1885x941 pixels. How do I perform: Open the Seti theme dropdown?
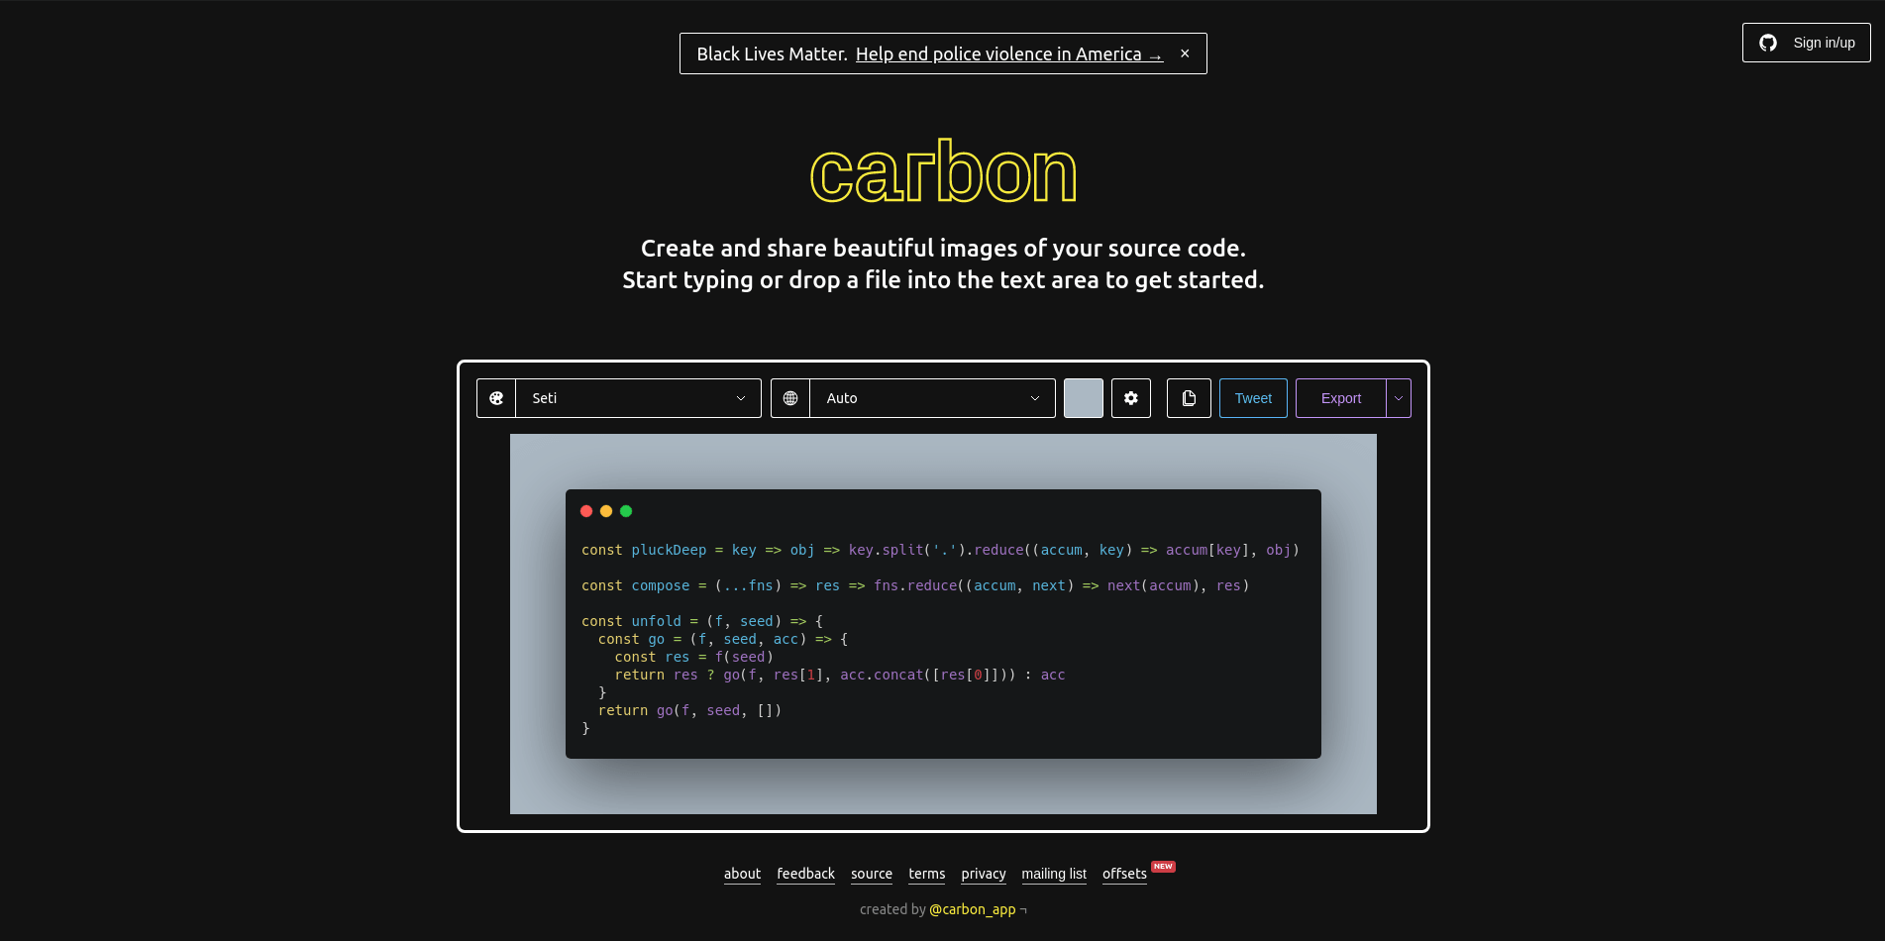click(x=639, y=398)
